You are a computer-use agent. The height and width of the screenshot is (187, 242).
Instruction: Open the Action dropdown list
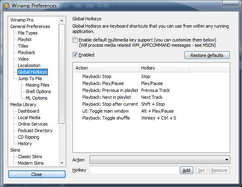coord(160,160)
